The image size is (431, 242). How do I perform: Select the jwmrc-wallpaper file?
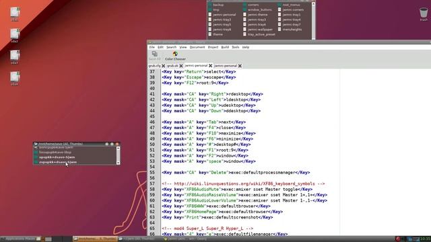pos(257,30)
